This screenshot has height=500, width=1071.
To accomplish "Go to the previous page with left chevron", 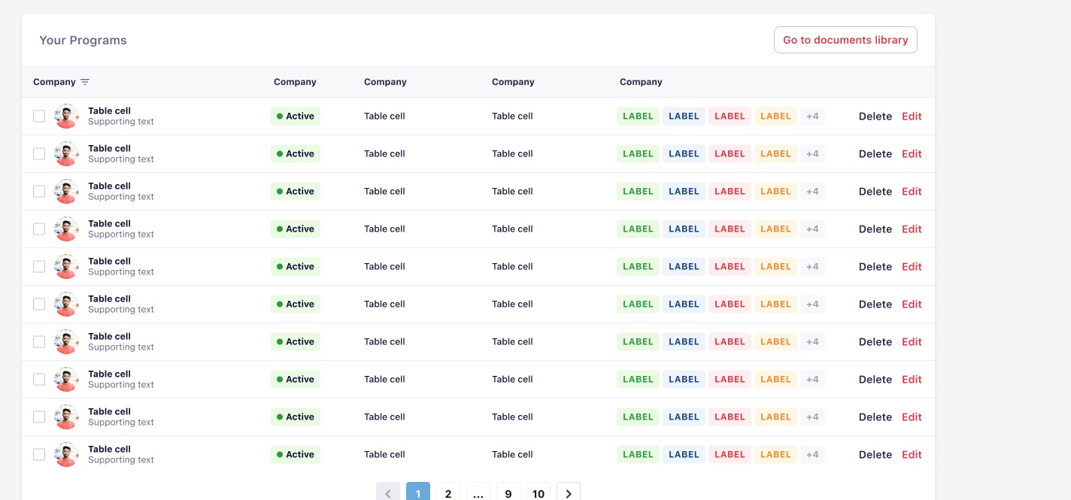I will click(x=388, y=493).
